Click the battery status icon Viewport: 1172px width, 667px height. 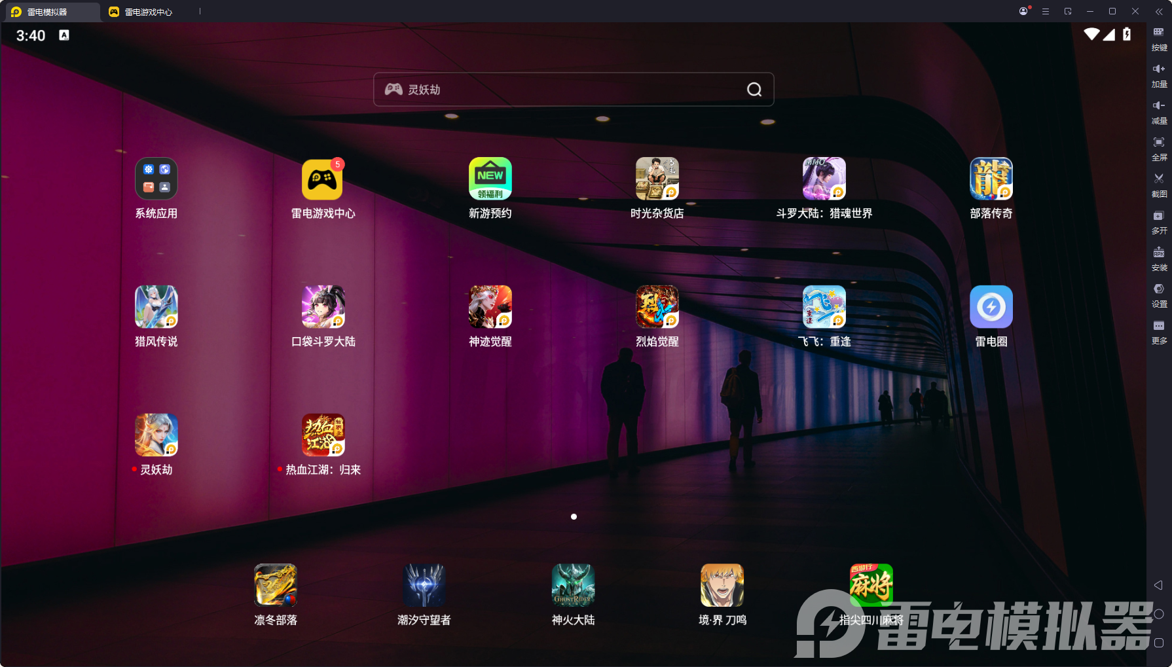point(1127,34)
